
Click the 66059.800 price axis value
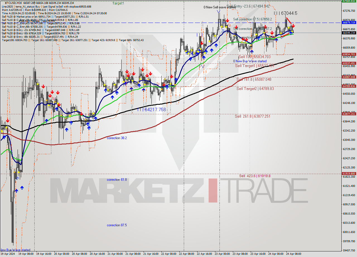click(x=349, y=47)
